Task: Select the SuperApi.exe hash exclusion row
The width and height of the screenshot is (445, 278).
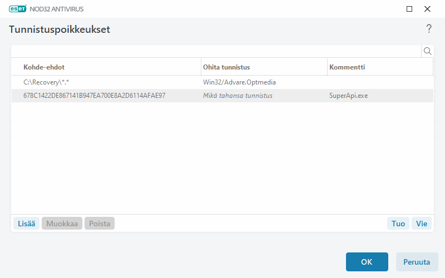Action: (x=106, y=96)
